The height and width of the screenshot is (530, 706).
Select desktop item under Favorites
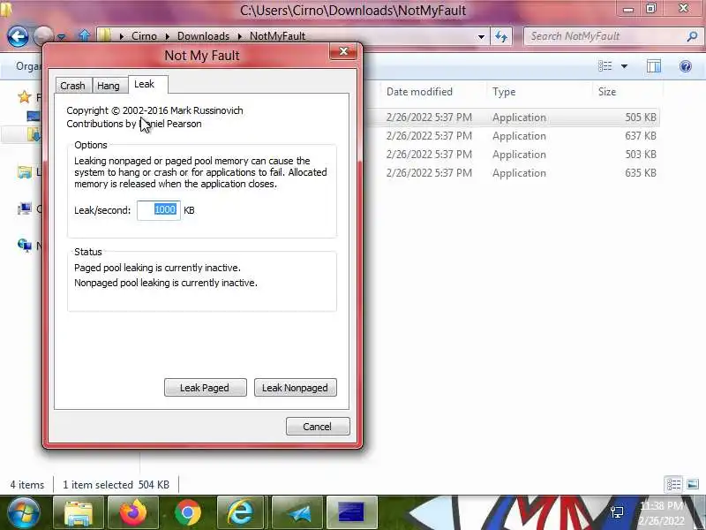33,117
